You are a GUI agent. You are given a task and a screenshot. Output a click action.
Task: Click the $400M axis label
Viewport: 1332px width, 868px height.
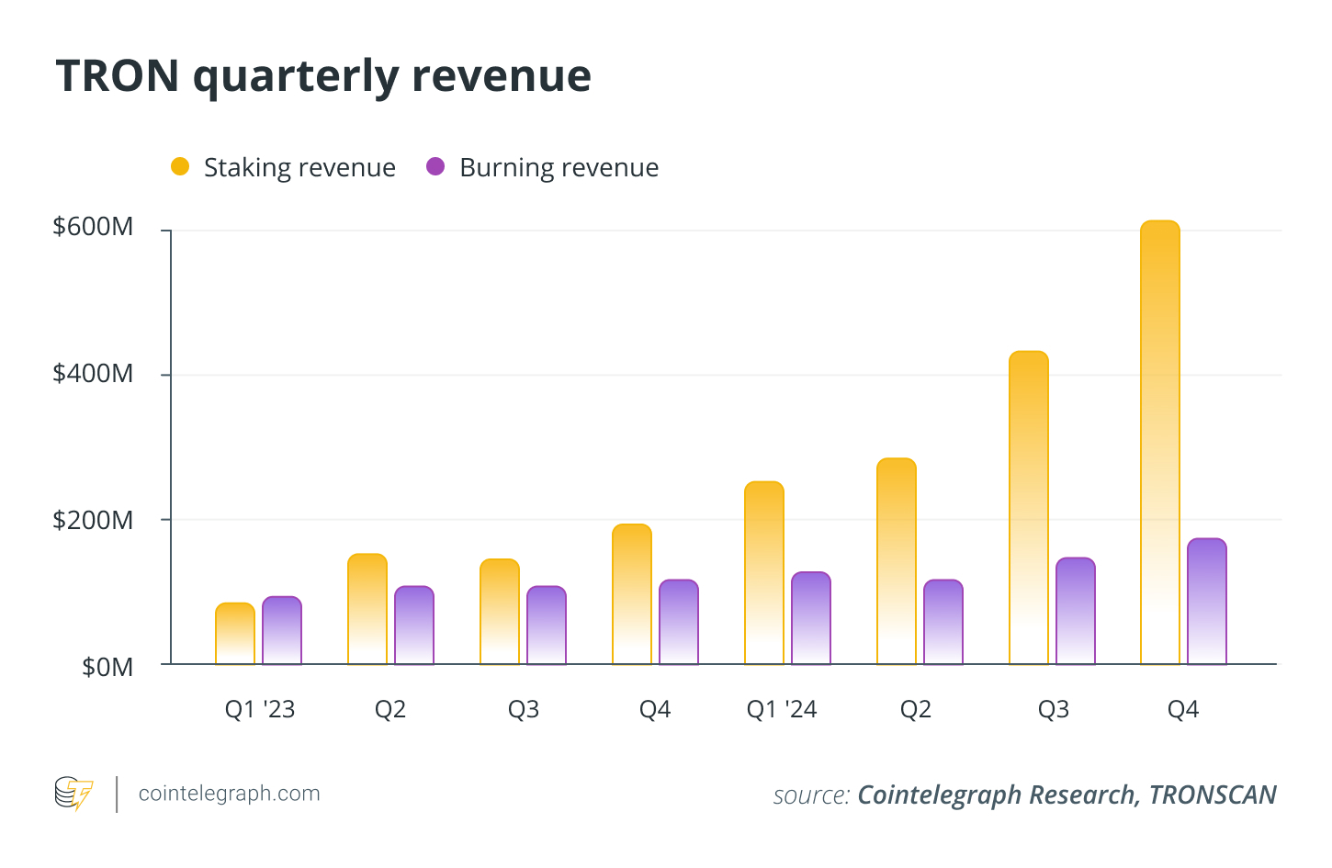(93, 374)
